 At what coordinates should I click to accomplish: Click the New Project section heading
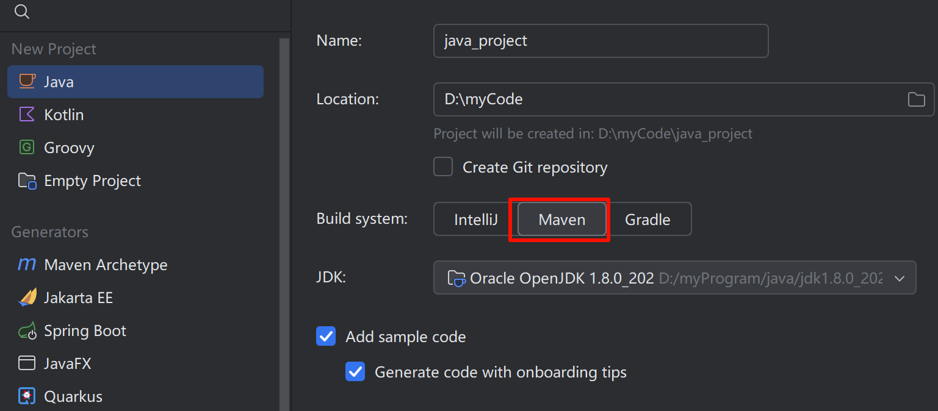[x=54, y=49]
